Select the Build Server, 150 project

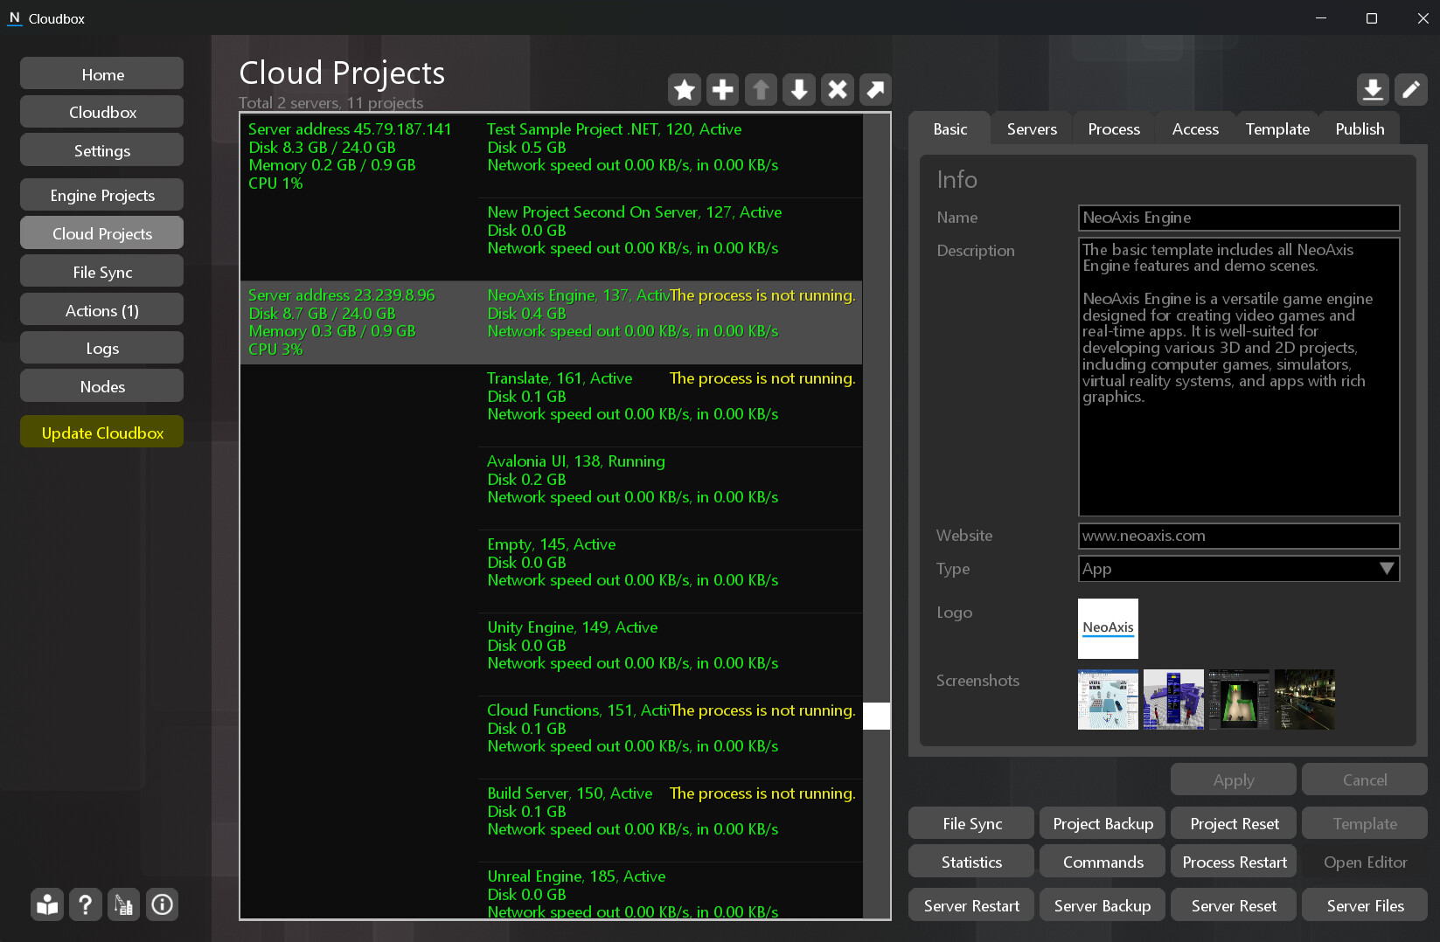point(671,821)
